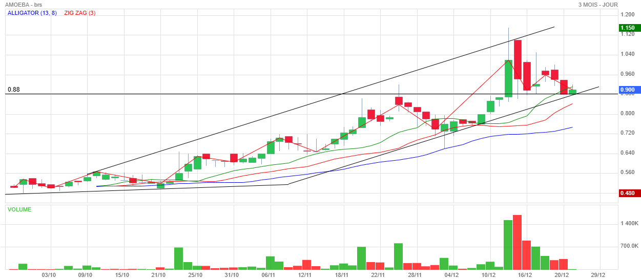Click the 04/12 date label
641x280 pixels.
[x=451, y=275]
